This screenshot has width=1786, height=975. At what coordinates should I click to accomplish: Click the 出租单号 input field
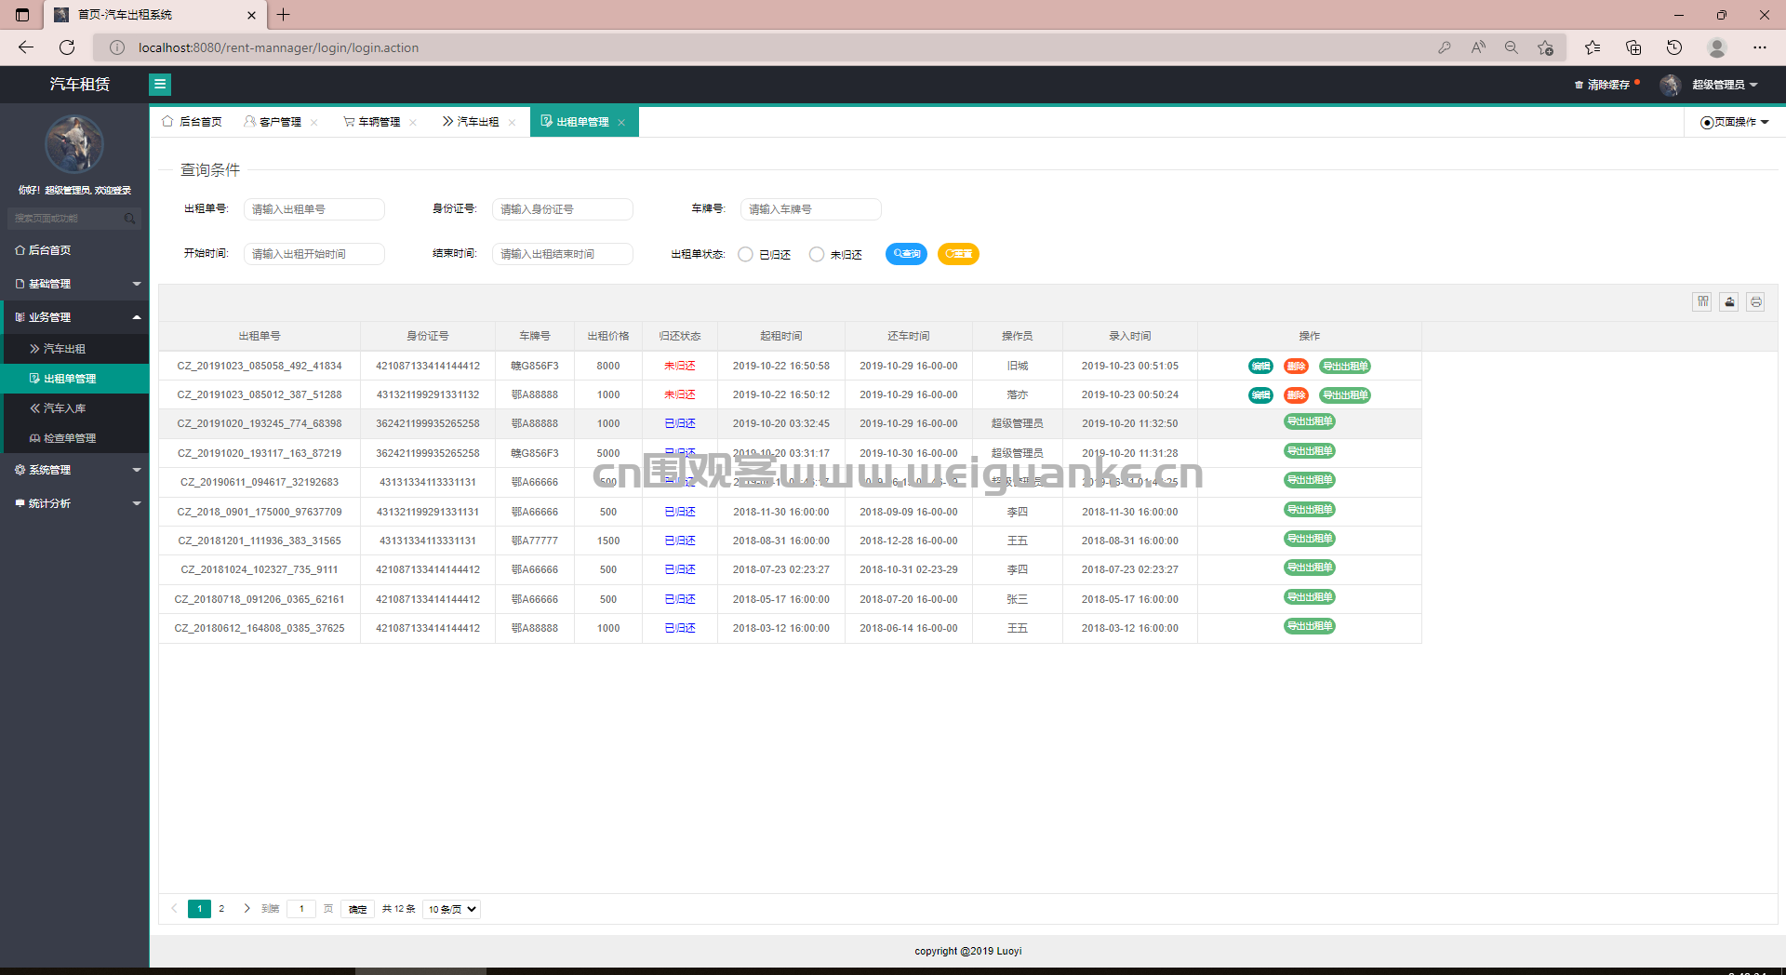[x=314, y=209]
